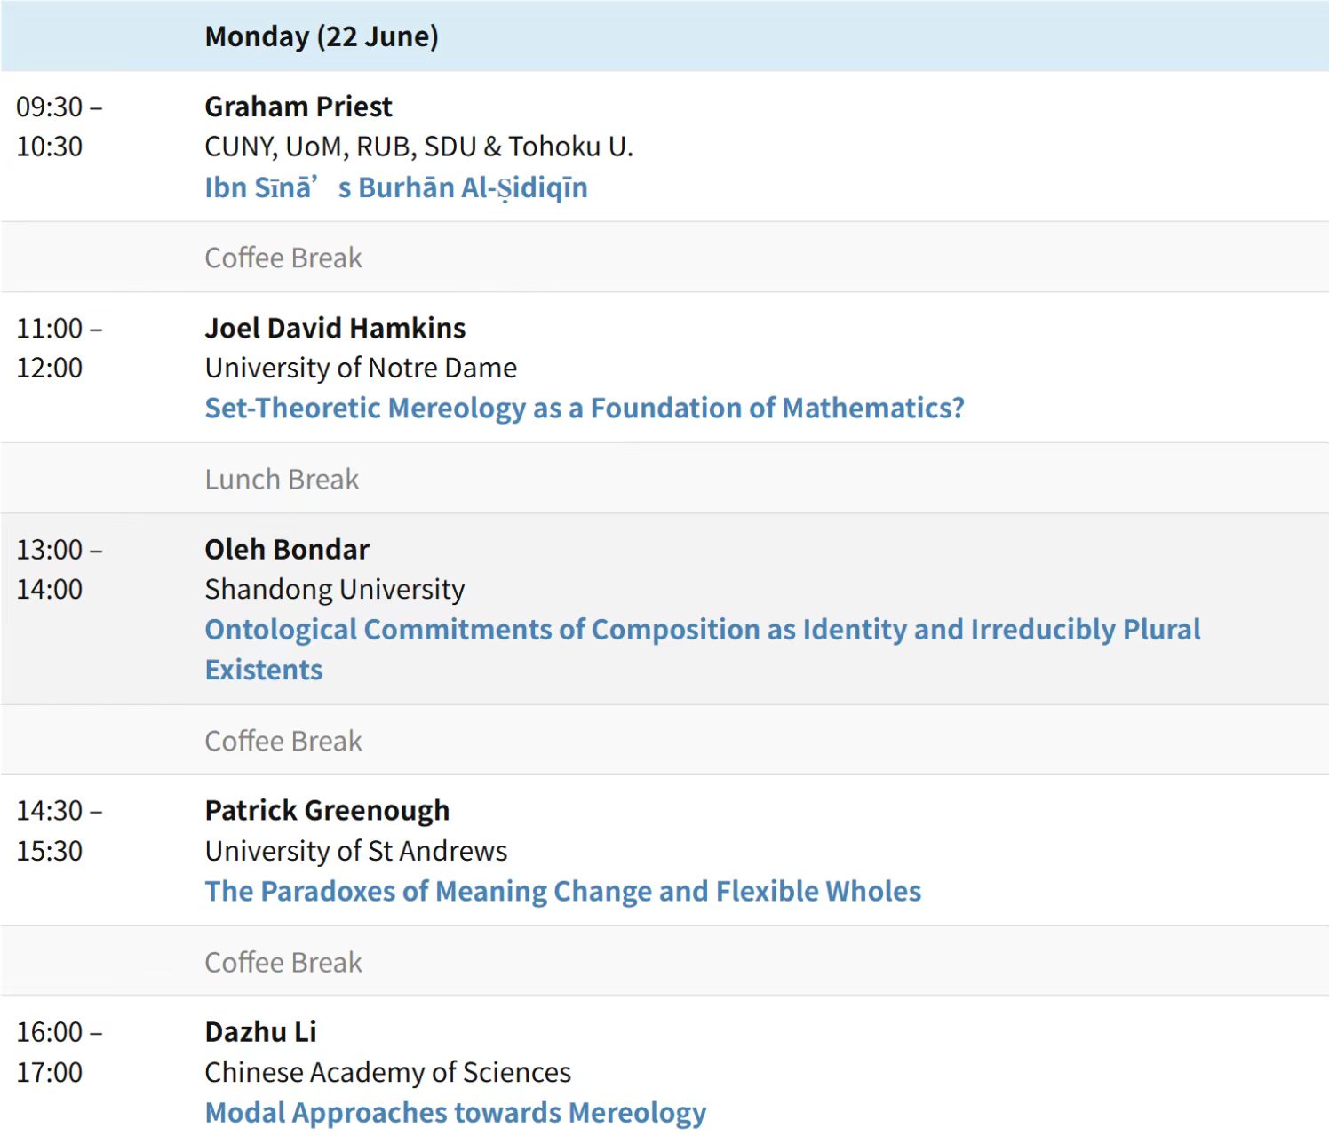Open Set-Theoretic Mereology as a Foundation link

585,408
